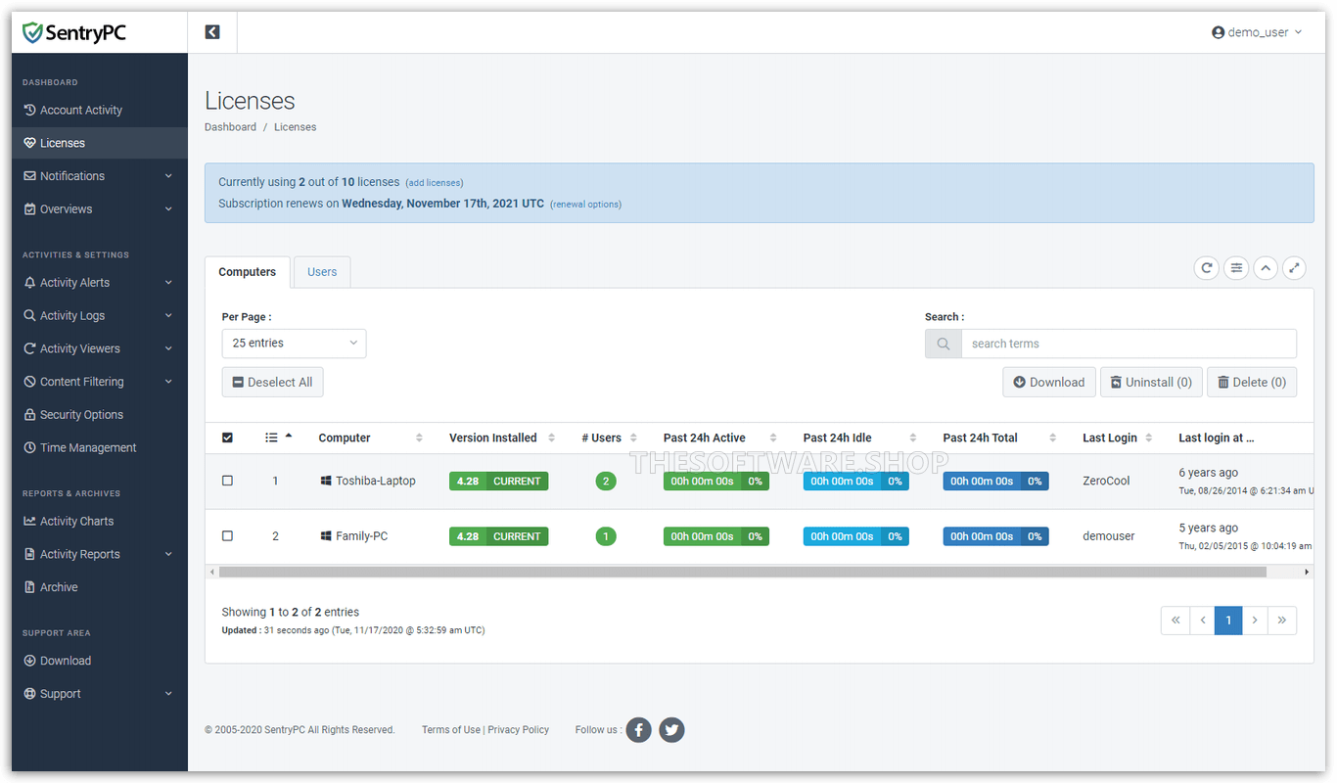
Task: Switch to the Users tab
Action: (321, 271)
